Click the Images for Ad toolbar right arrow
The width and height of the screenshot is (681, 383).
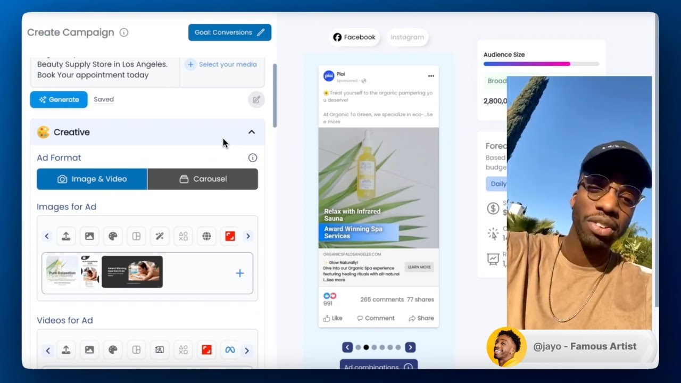[248, 236]
